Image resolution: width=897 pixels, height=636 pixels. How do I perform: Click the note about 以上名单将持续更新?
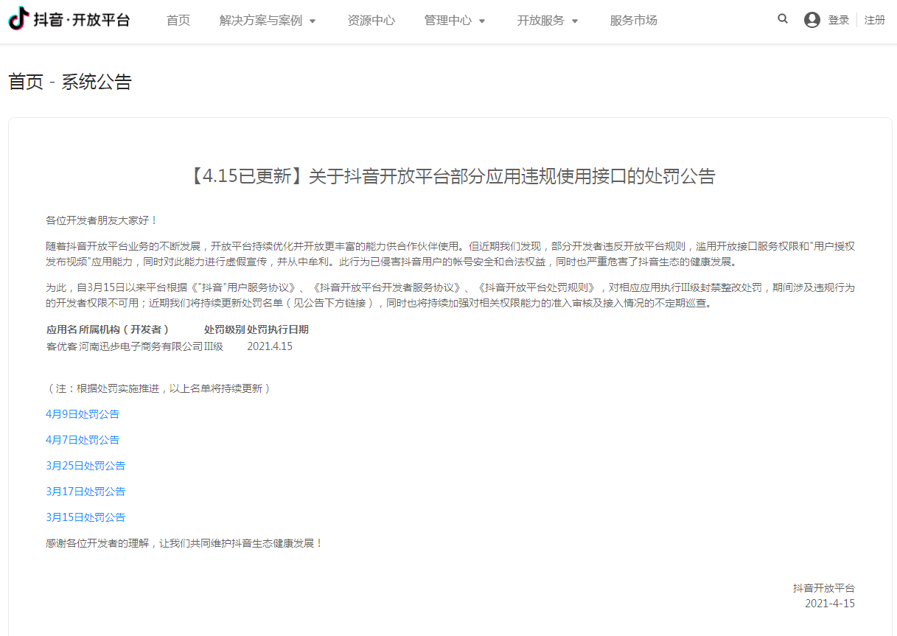158,388
